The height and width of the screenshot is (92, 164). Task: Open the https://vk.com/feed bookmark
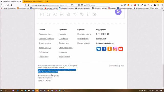pyautogui.click(x=37, y=8)
